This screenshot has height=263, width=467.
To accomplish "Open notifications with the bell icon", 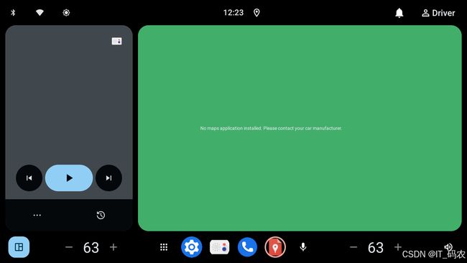I will tap(399, 13).
